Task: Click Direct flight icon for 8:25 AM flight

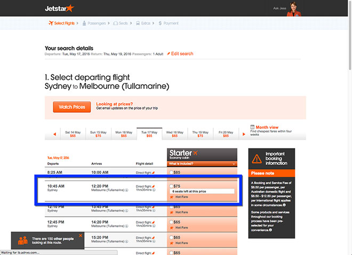Action: point(153,172)
